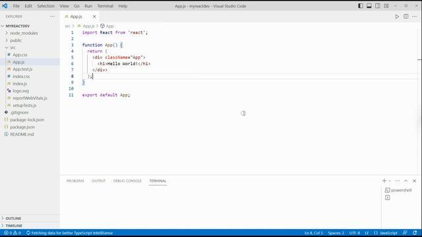Open Explorer views and more actions ellipsis
The image size is (422, 237).
(x=52, y=16)
